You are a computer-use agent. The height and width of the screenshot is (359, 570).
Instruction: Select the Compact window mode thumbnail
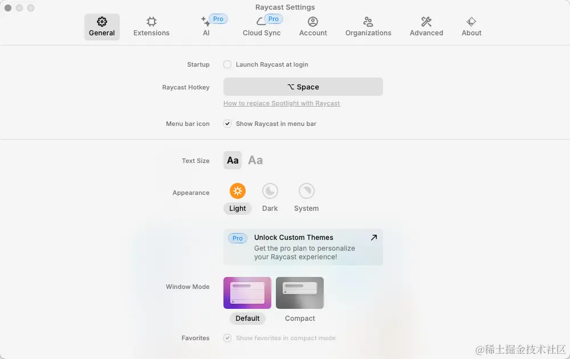click(300, 293)
